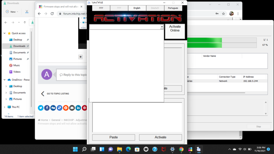Click the Chrome reload page icon

(x=52, y=13)
